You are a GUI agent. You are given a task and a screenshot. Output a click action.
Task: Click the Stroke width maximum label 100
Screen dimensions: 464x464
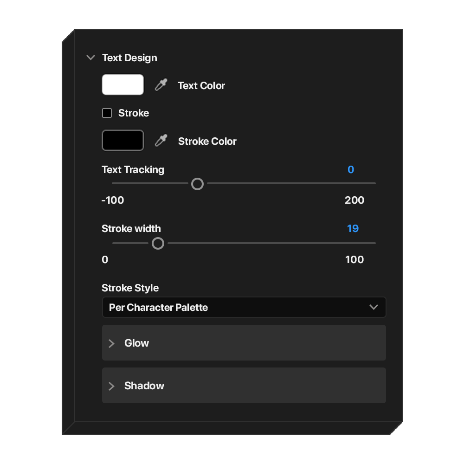(354, 260)
